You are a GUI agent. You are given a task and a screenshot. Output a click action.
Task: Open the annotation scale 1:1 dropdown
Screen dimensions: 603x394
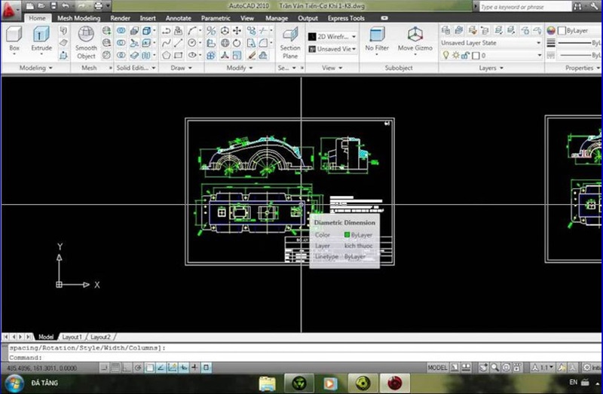pyautogui.click(x=543, y=368)
